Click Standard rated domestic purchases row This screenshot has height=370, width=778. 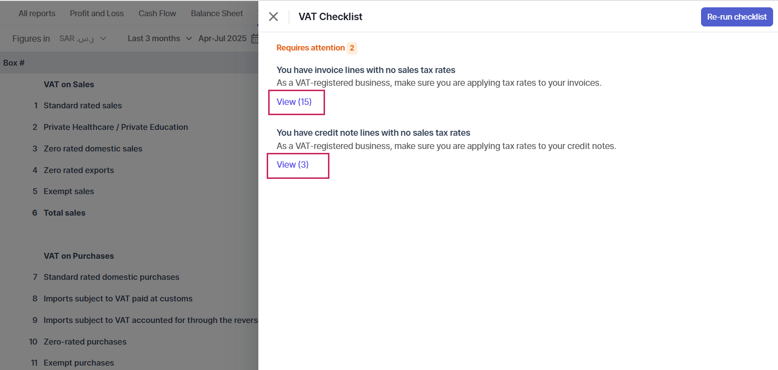pyautogui.click(x=129, y=277)
